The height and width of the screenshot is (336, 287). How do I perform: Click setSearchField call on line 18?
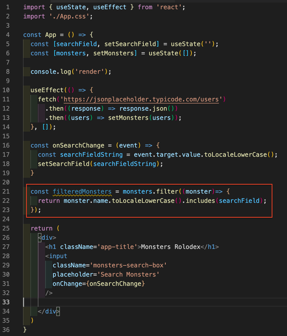click(64, 164)
